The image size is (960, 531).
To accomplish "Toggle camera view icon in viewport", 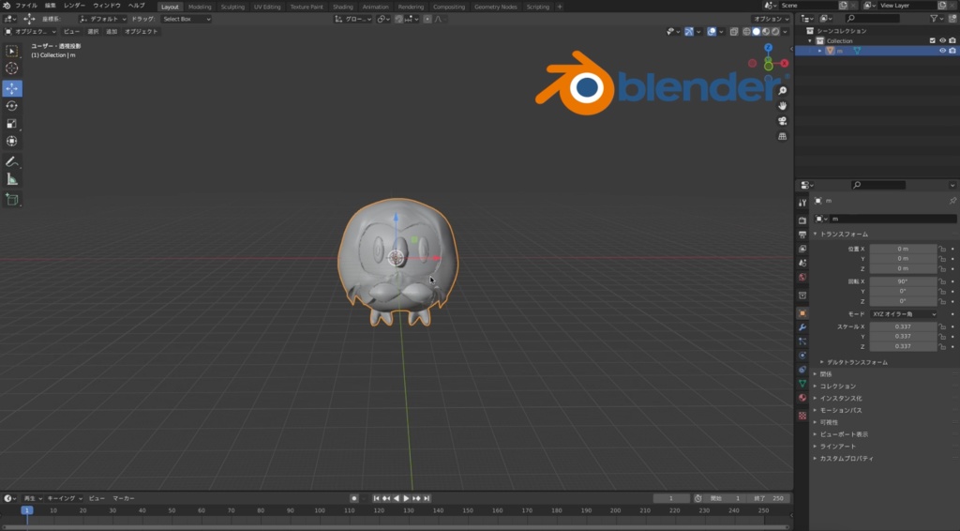I will pyautogui.click(x=783, y=121).
